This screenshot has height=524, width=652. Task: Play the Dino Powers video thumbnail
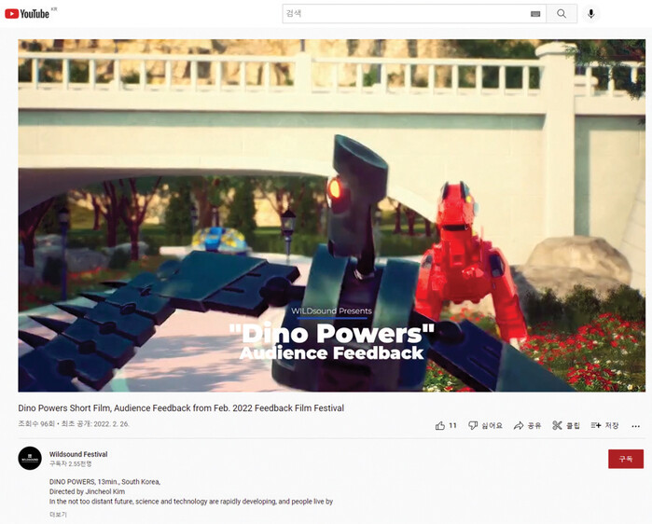(331, 215)
